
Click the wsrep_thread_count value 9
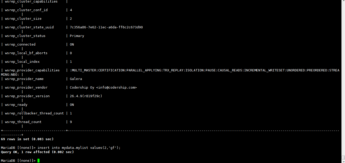[x=71, y=122]
